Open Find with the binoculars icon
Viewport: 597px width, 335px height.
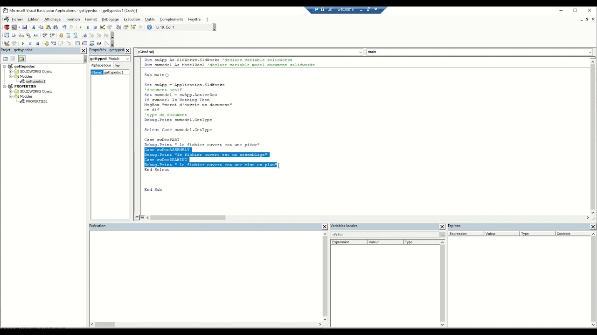click(x=55, y=27)
